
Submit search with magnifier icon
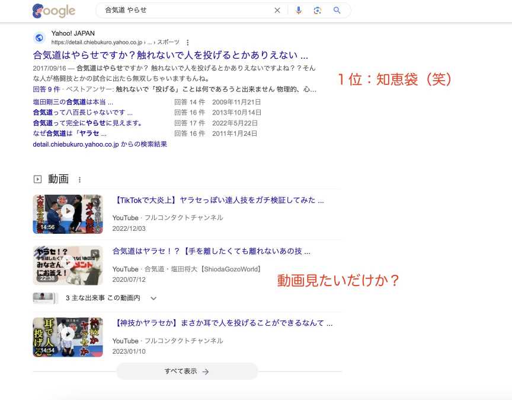point(337,11)
